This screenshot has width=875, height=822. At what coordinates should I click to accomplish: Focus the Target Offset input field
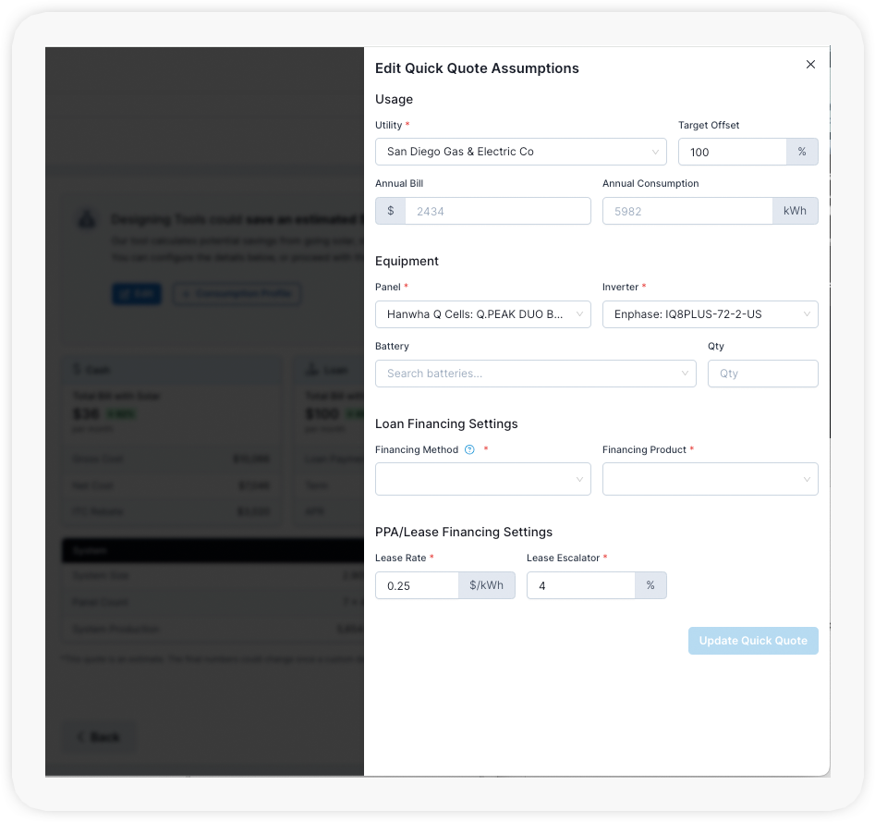point(732,152)
